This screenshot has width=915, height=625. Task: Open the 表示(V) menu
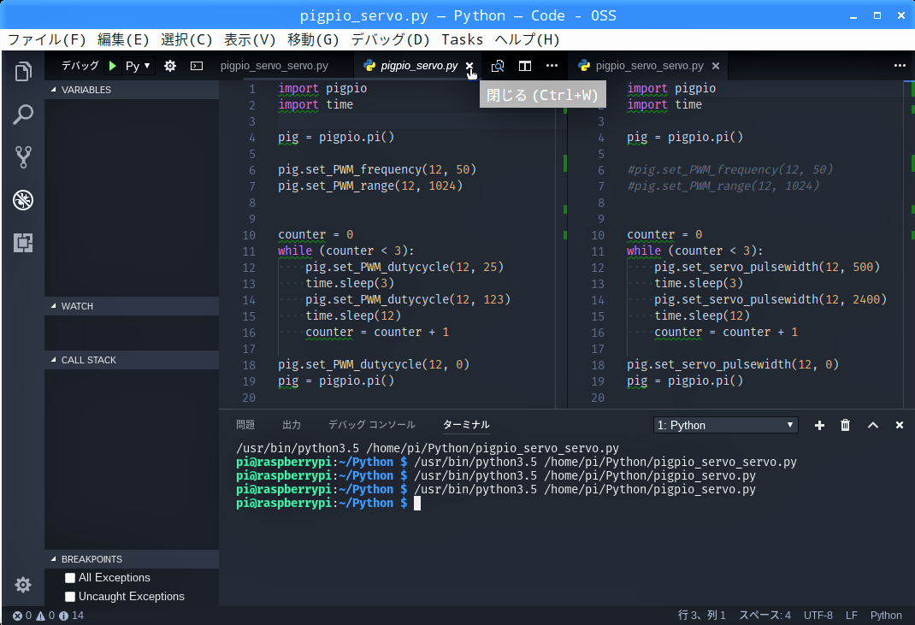point(250,39)
